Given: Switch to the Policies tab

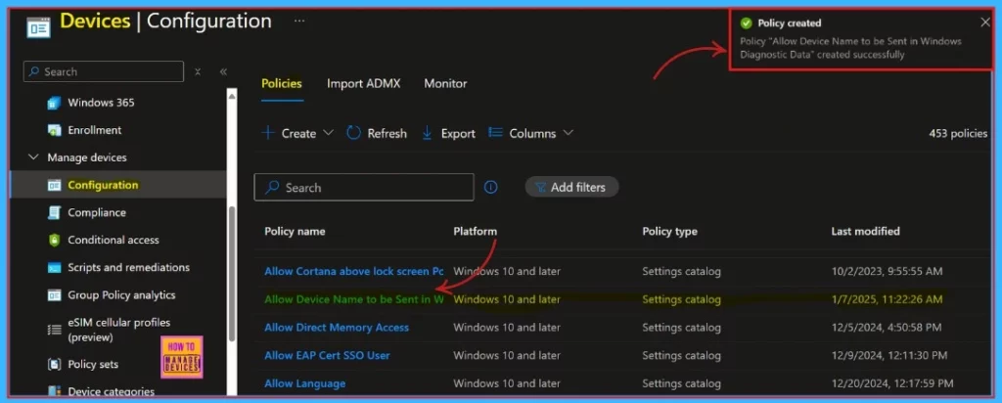Looking at the screenshot, I should click(x=282, y=84).
